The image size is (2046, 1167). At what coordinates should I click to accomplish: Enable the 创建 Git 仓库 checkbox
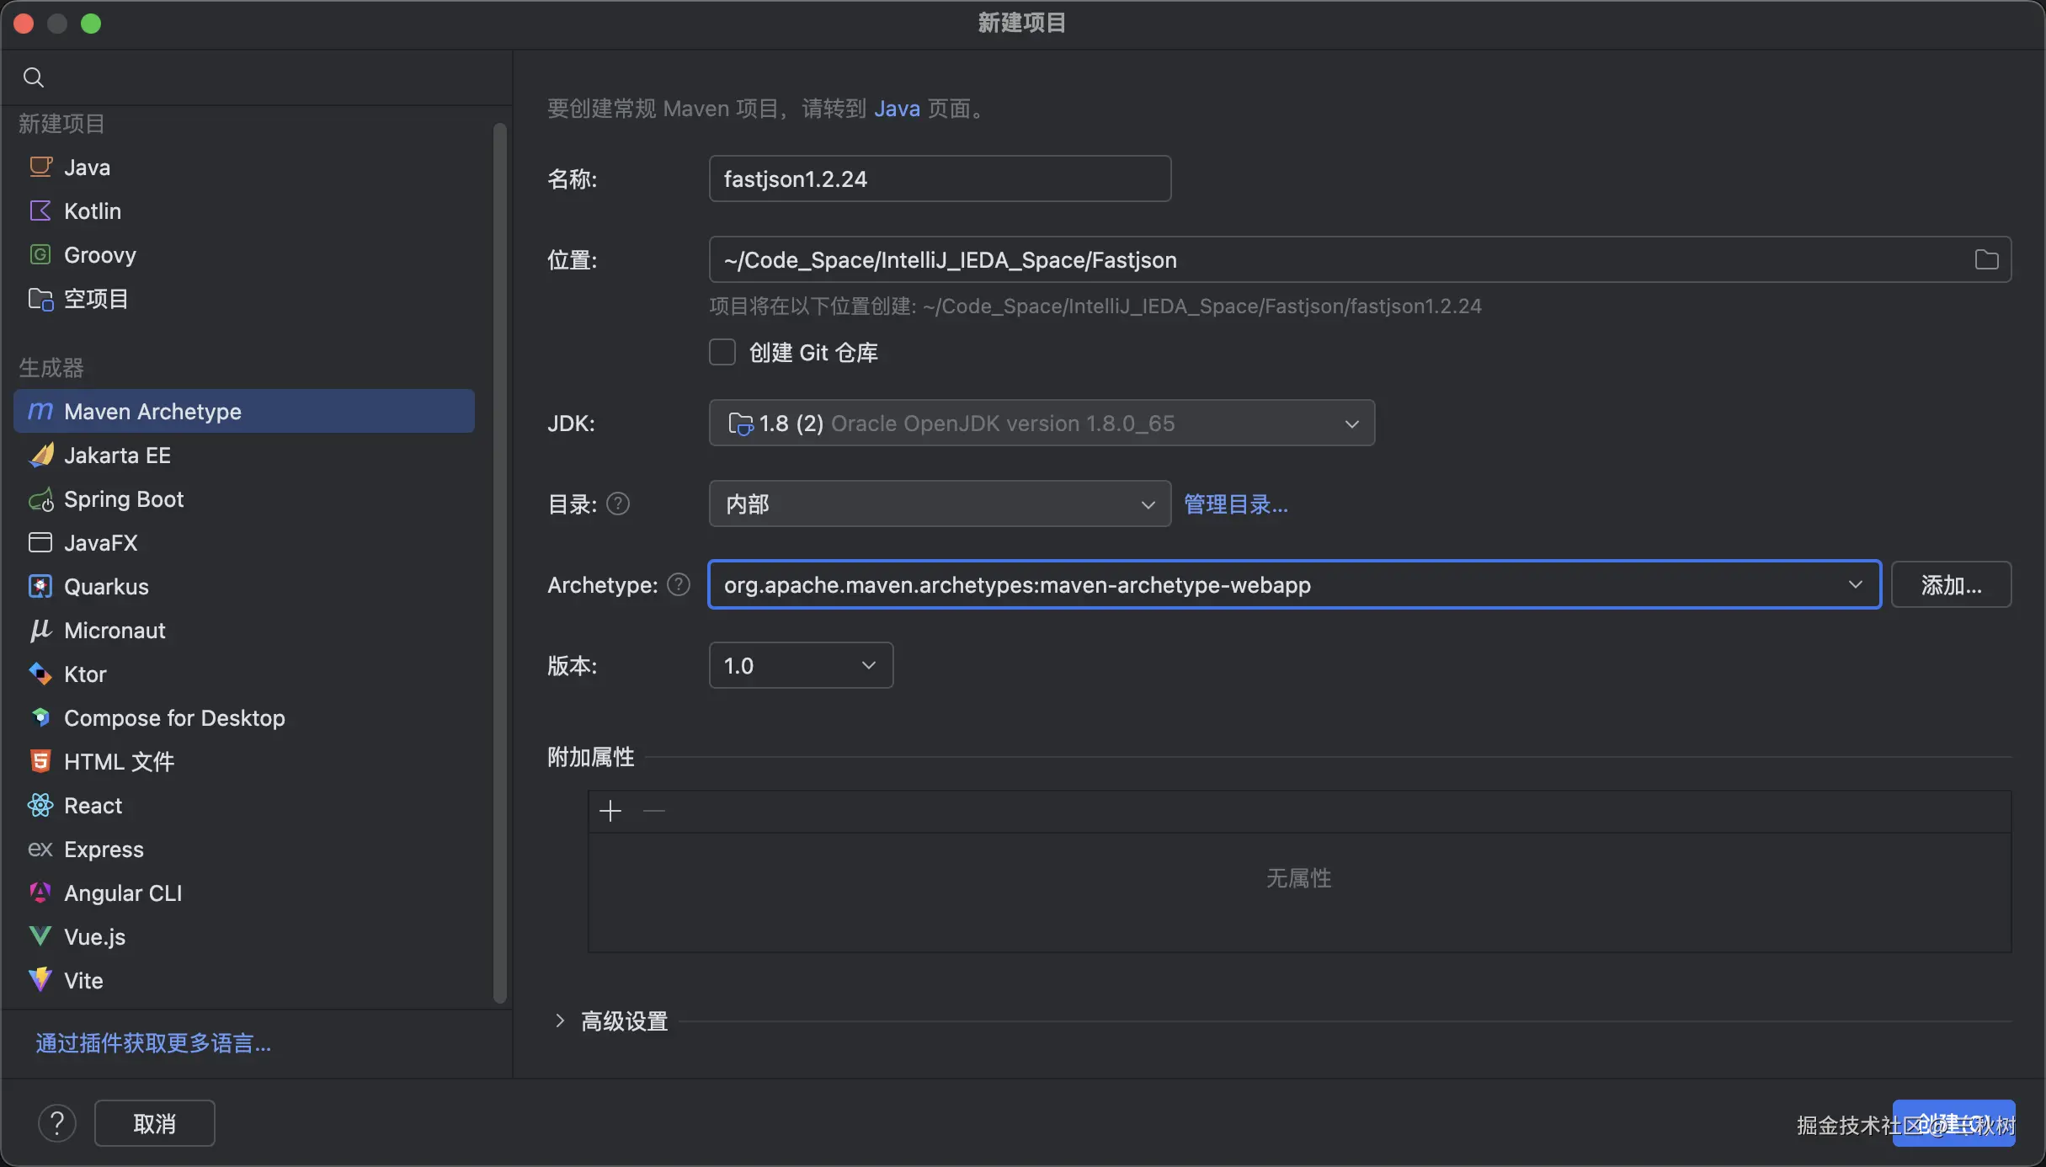722,352
